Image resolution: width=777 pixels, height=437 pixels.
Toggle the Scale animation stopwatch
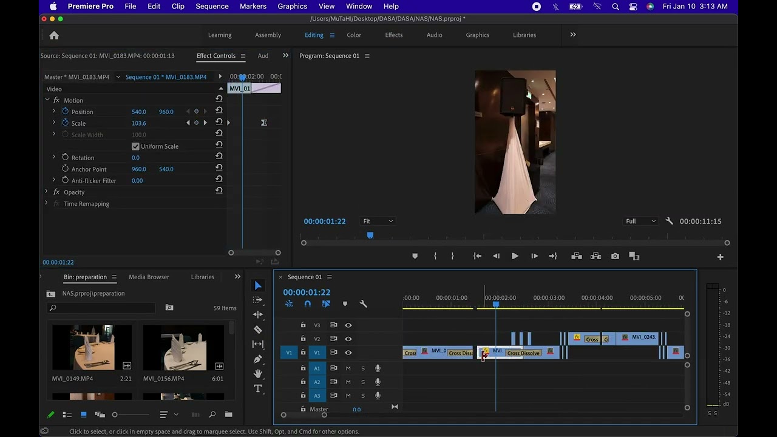click(x=66, y=123)
